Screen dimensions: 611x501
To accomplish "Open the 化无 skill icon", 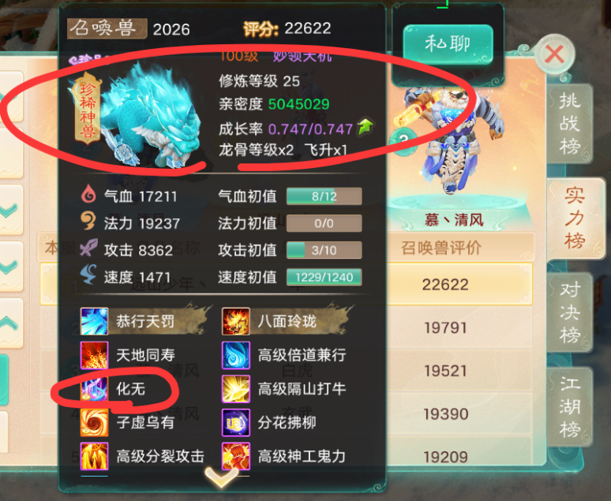I will (94, 388).
